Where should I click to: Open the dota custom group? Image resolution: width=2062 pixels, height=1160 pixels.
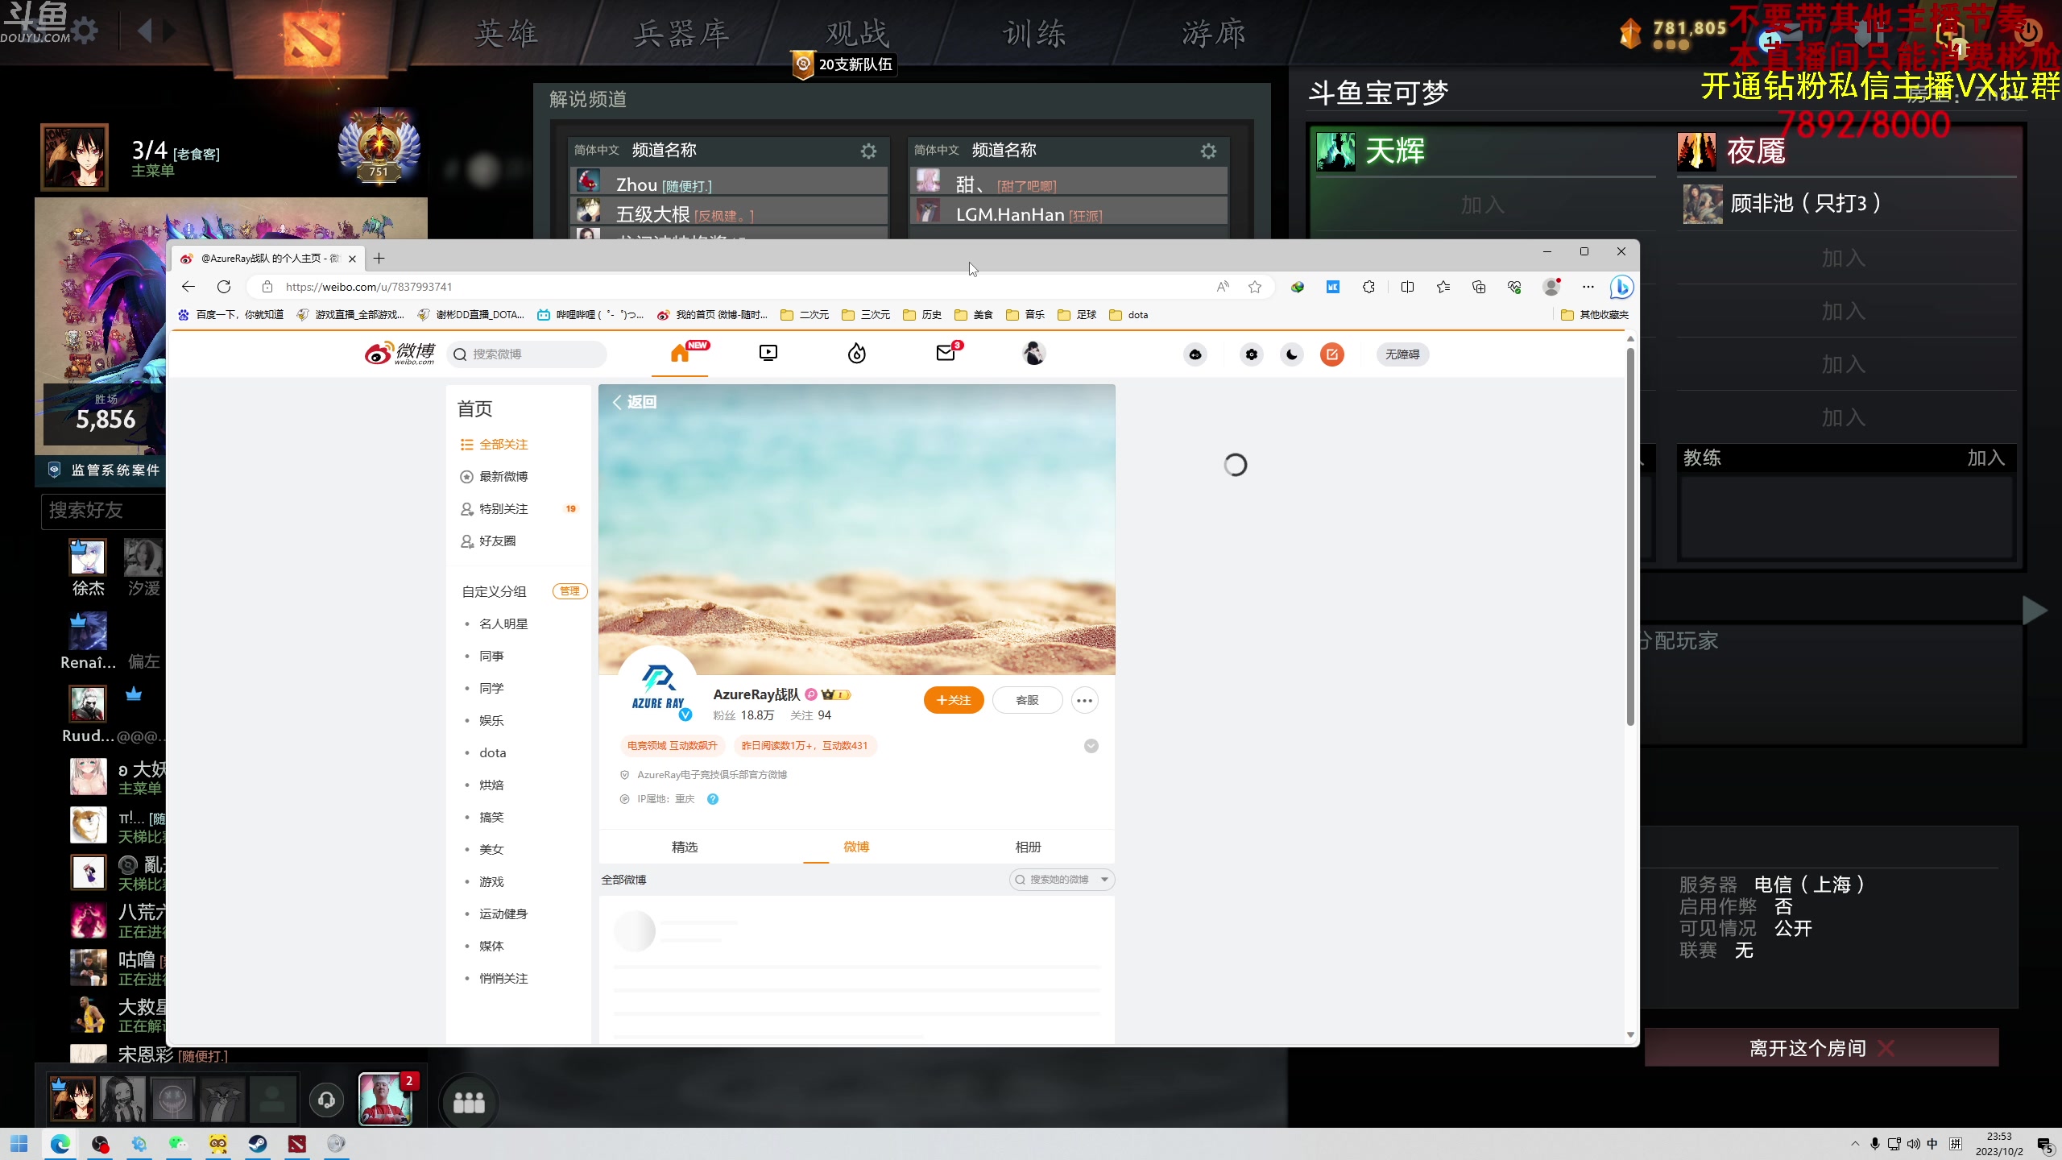tap(492, 753)
